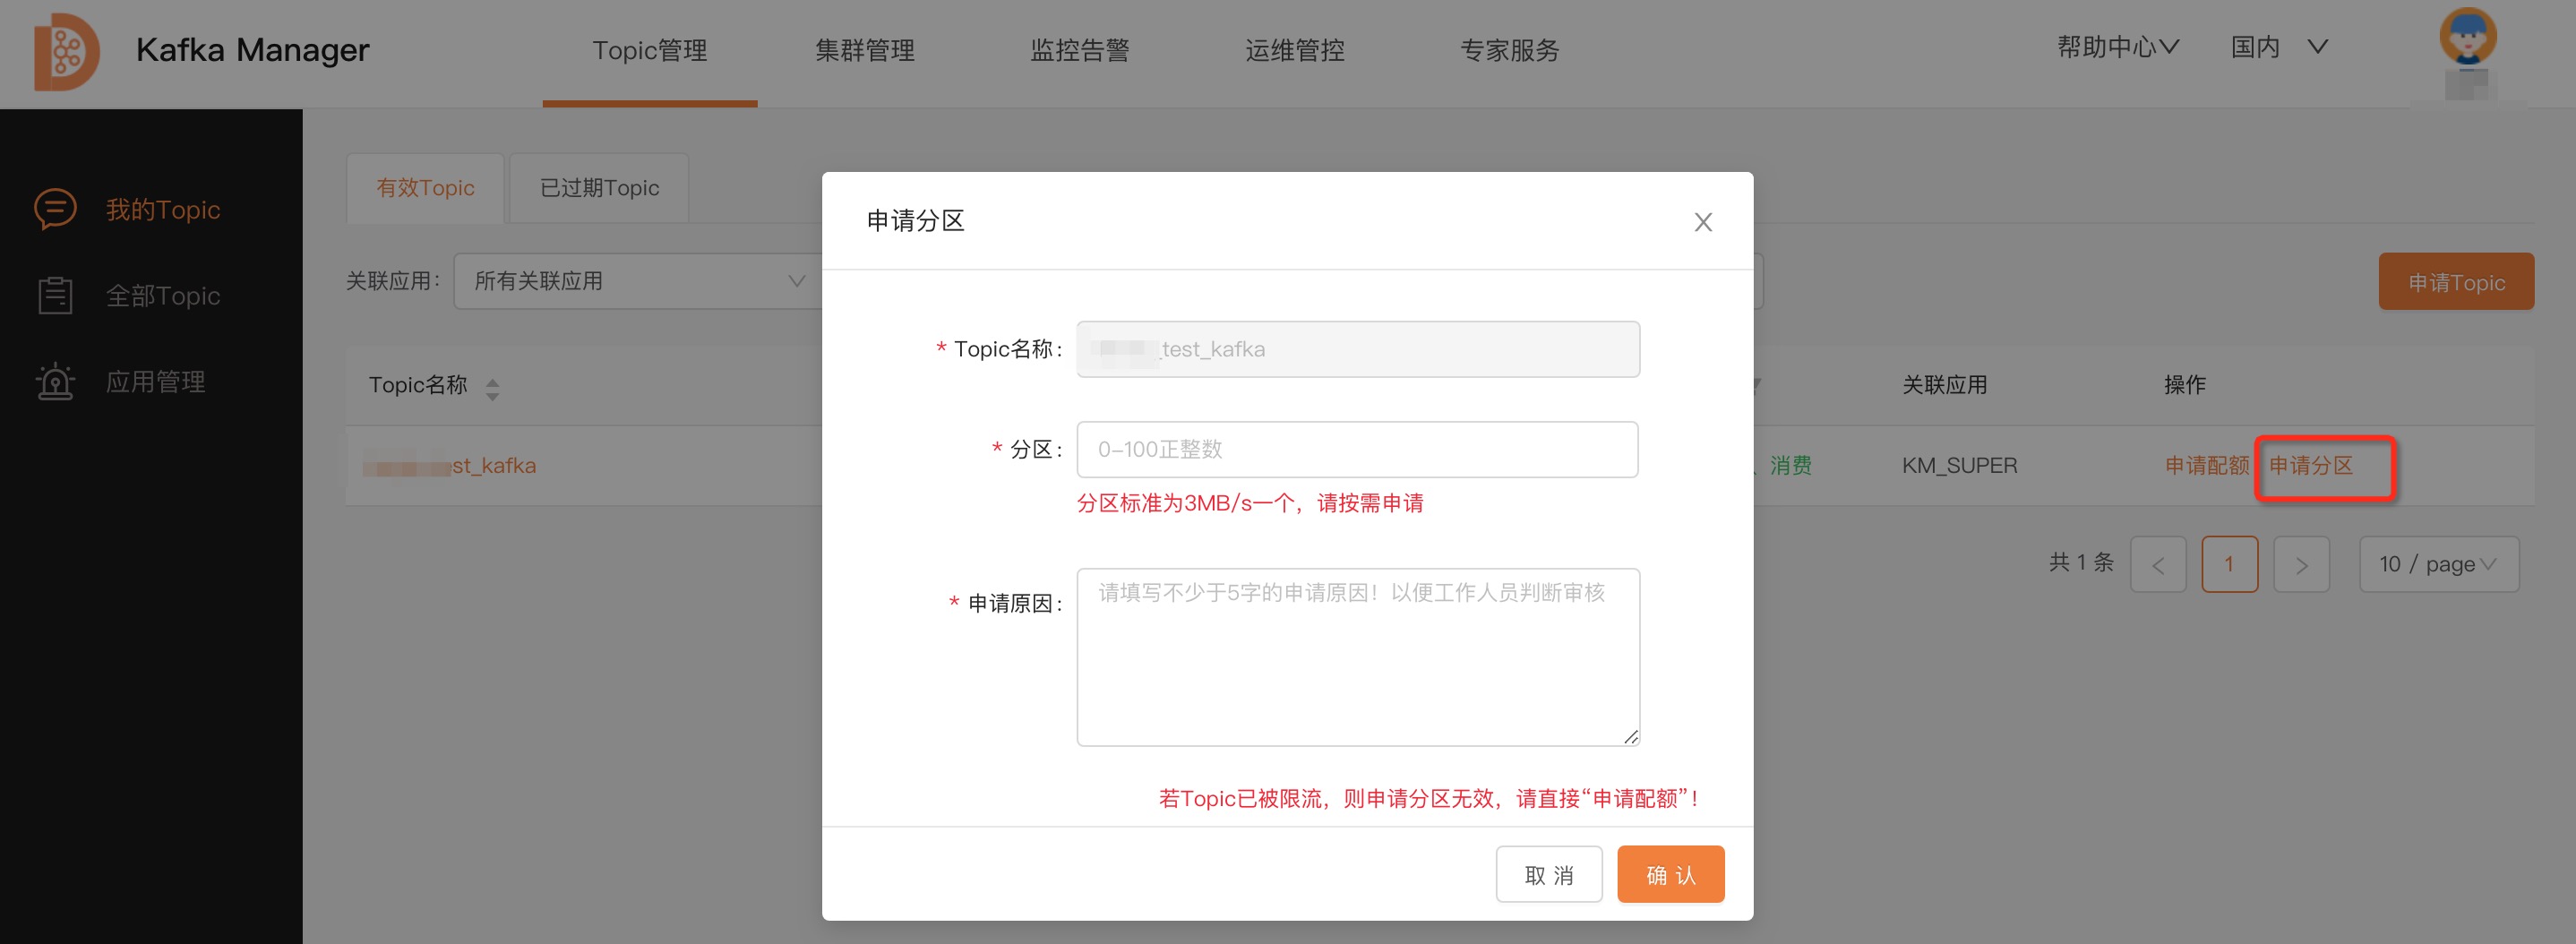The width and height of the screenshot is (2576, 944).
Task: Click the 我的Topic chat bubble icon
Action: 55,209
